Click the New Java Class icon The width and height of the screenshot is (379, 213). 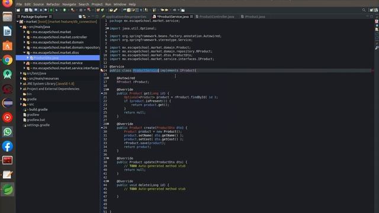coord(102,10)
